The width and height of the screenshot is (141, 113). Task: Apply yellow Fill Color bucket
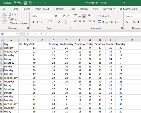59,22
